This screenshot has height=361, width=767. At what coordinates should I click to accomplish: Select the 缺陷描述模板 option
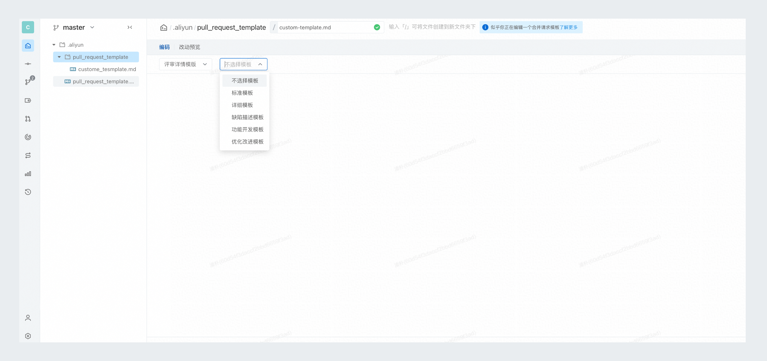coord(244,117)
